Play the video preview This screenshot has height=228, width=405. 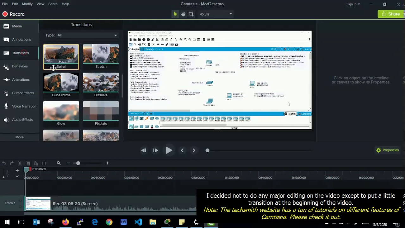tap(169, 150)
